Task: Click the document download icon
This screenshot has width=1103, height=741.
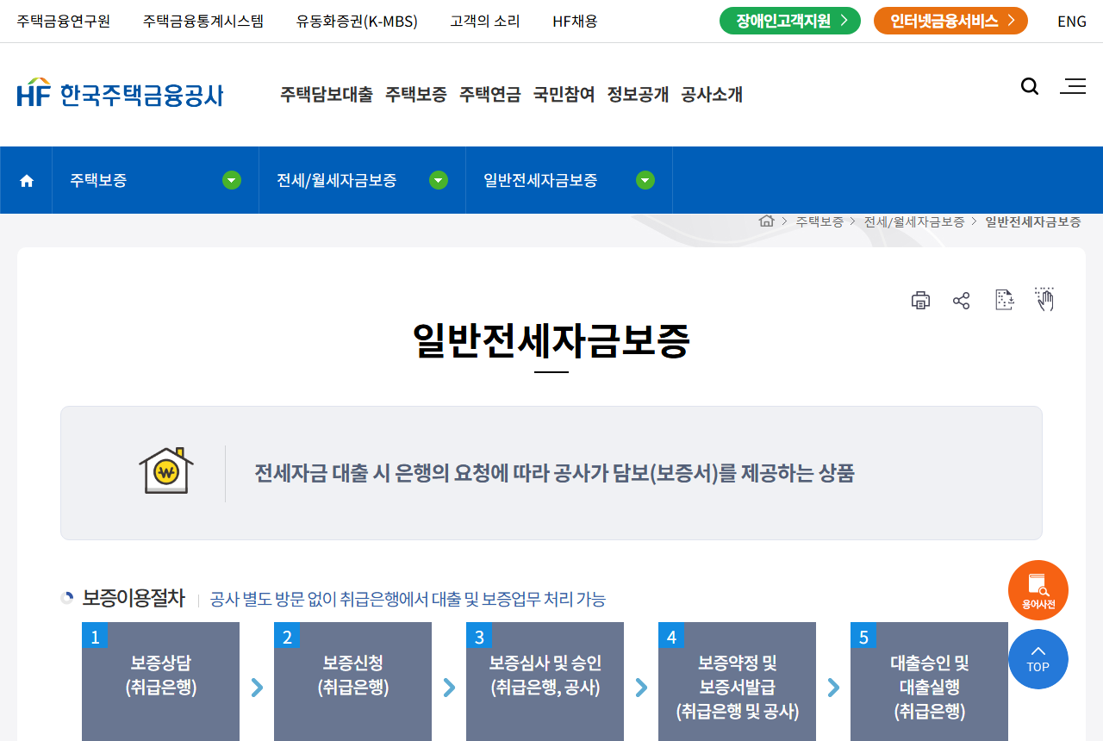Action: click(x=1004, y=300)
